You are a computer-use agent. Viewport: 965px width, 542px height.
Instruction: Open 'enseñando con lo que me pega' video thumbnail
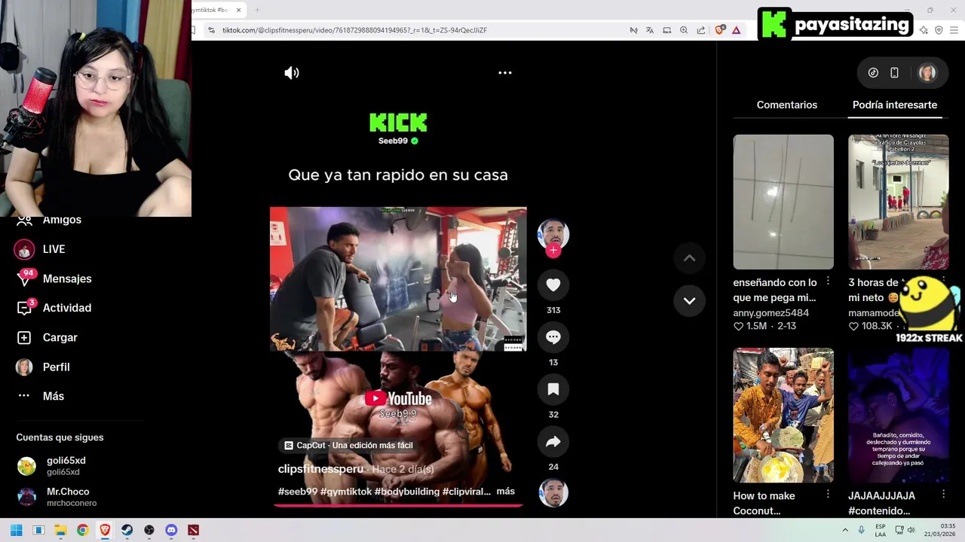pyautogui.click(x=783, y=202)
